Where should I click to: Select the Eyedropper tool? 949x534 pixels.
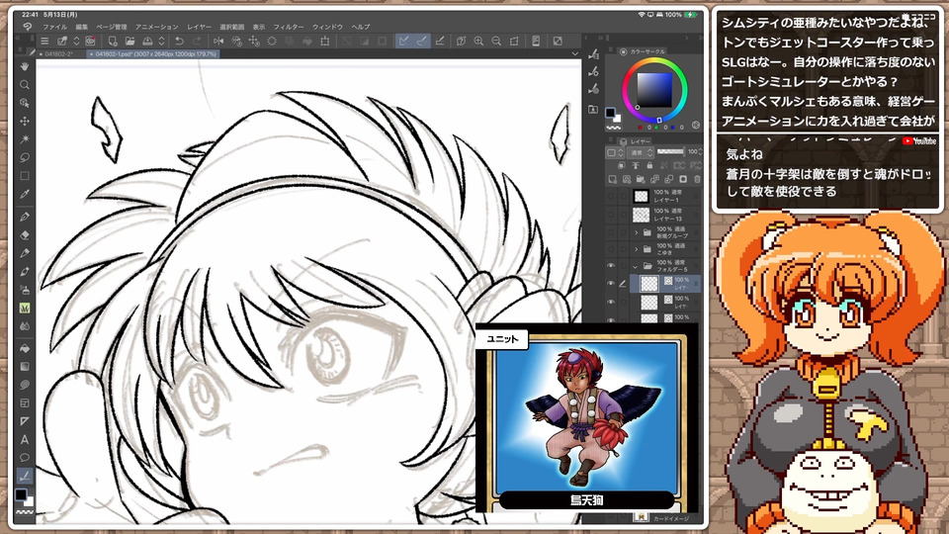click(x=24, y=195)
